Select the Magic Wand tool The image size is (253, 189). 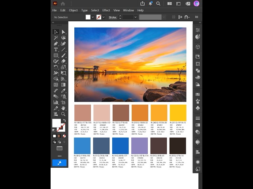[x=56, y=38]
